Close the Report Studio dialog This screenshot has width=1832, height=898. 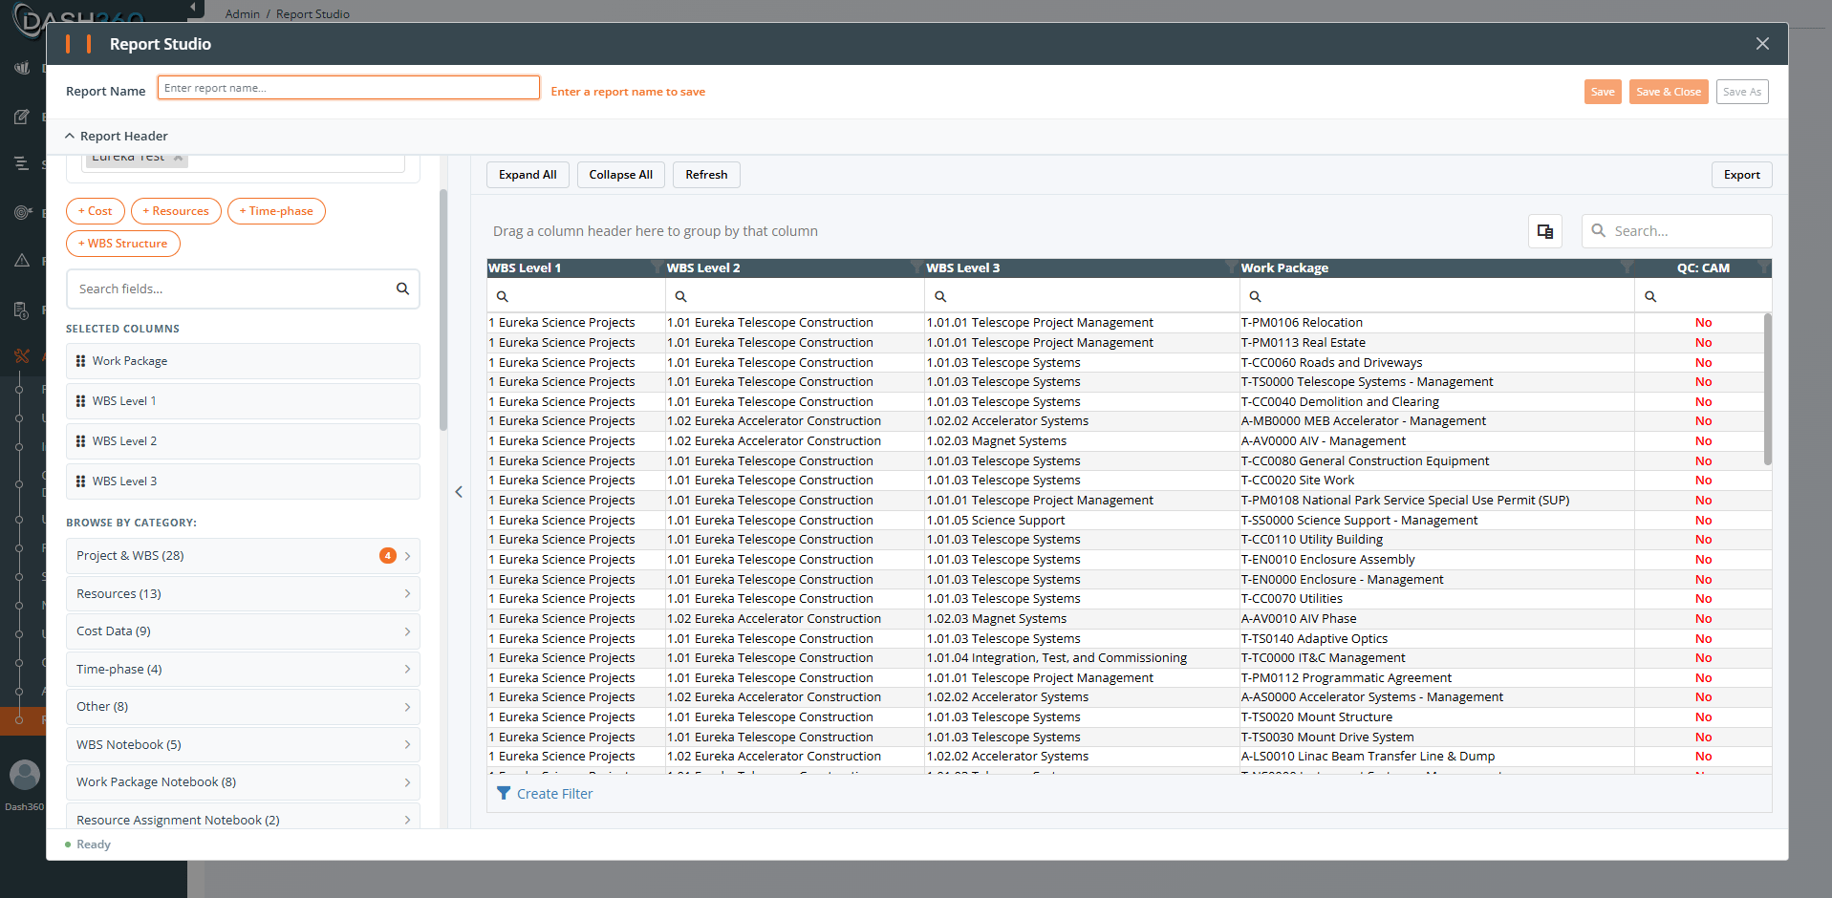coord(1762,44)
